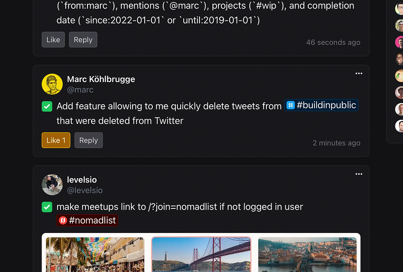The image size is (403, 272).
Task: Reply to Marc's delete tweets todo
Action: [89, 140]
